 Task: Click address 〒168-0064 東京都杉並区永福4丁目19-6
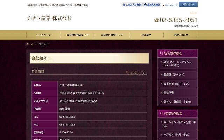[82, 93]
